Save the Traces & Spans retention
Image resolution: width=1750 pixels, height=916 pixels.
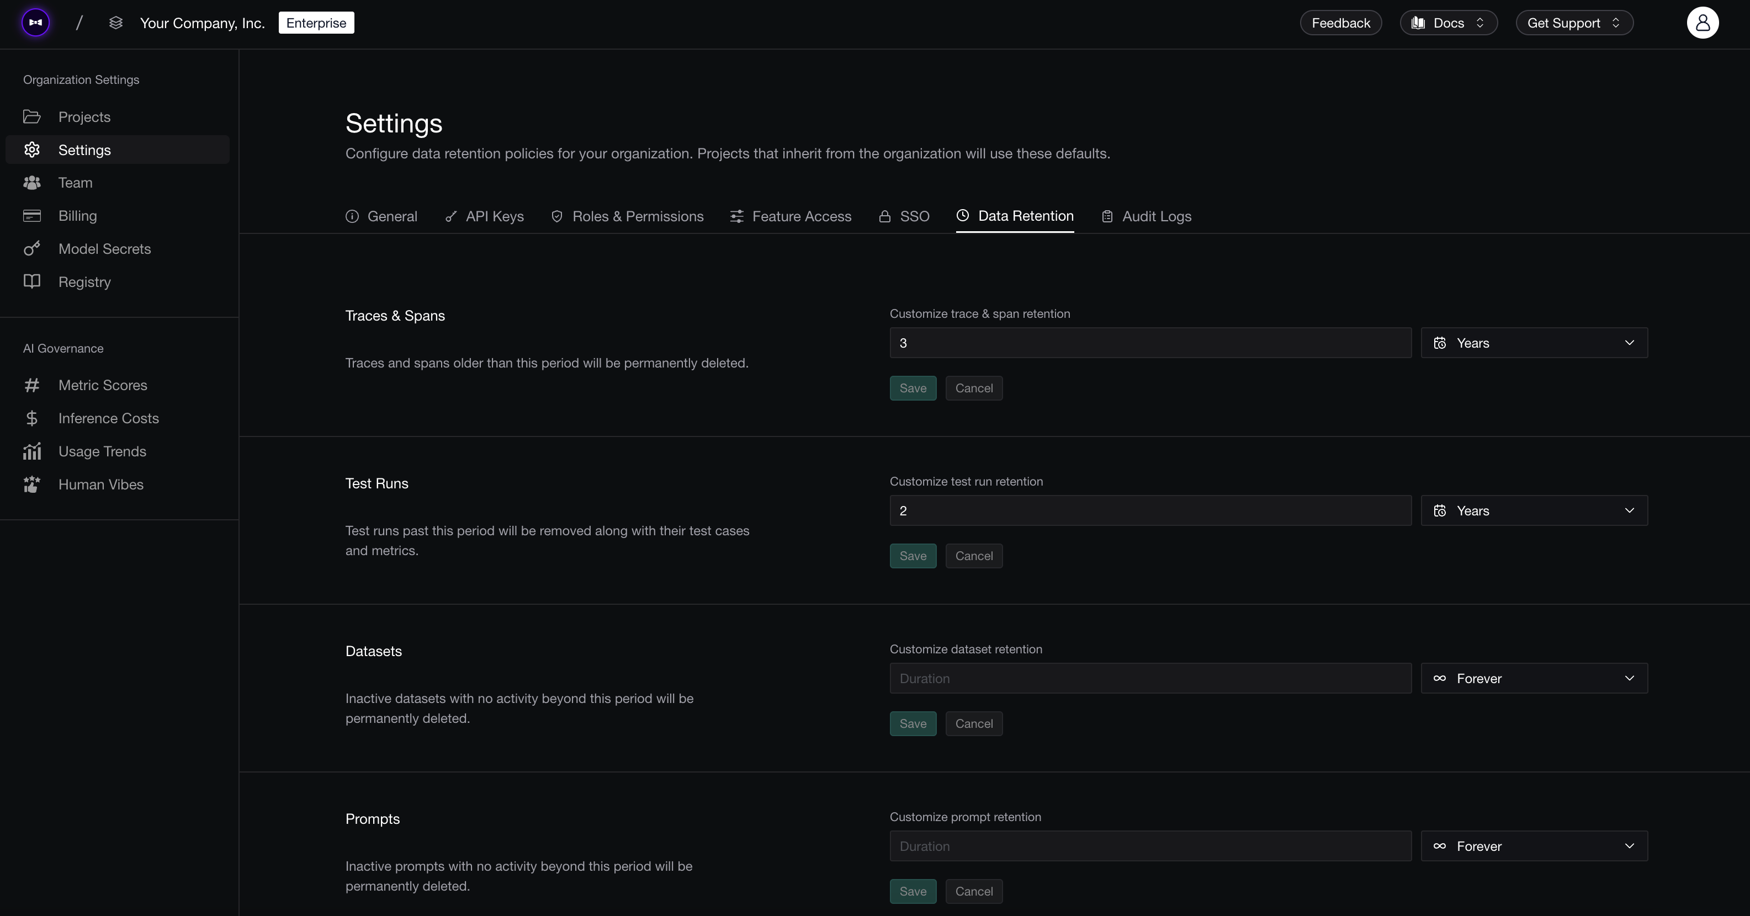click(913, 388)
